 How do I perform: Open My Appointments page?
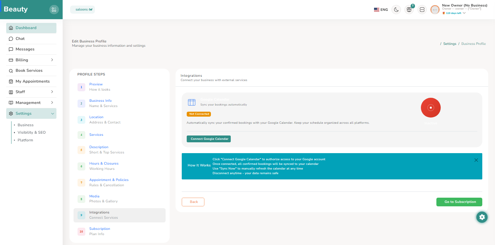(31, 81)
